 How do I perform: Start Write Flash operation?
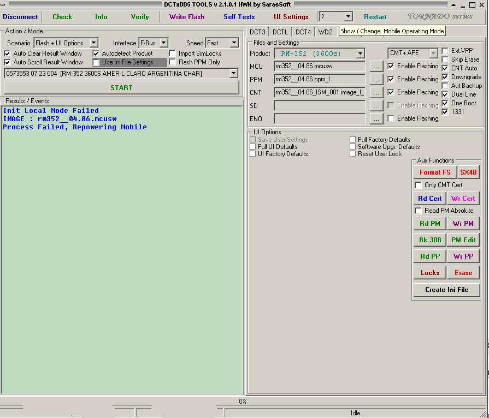(x=187, y=17)
